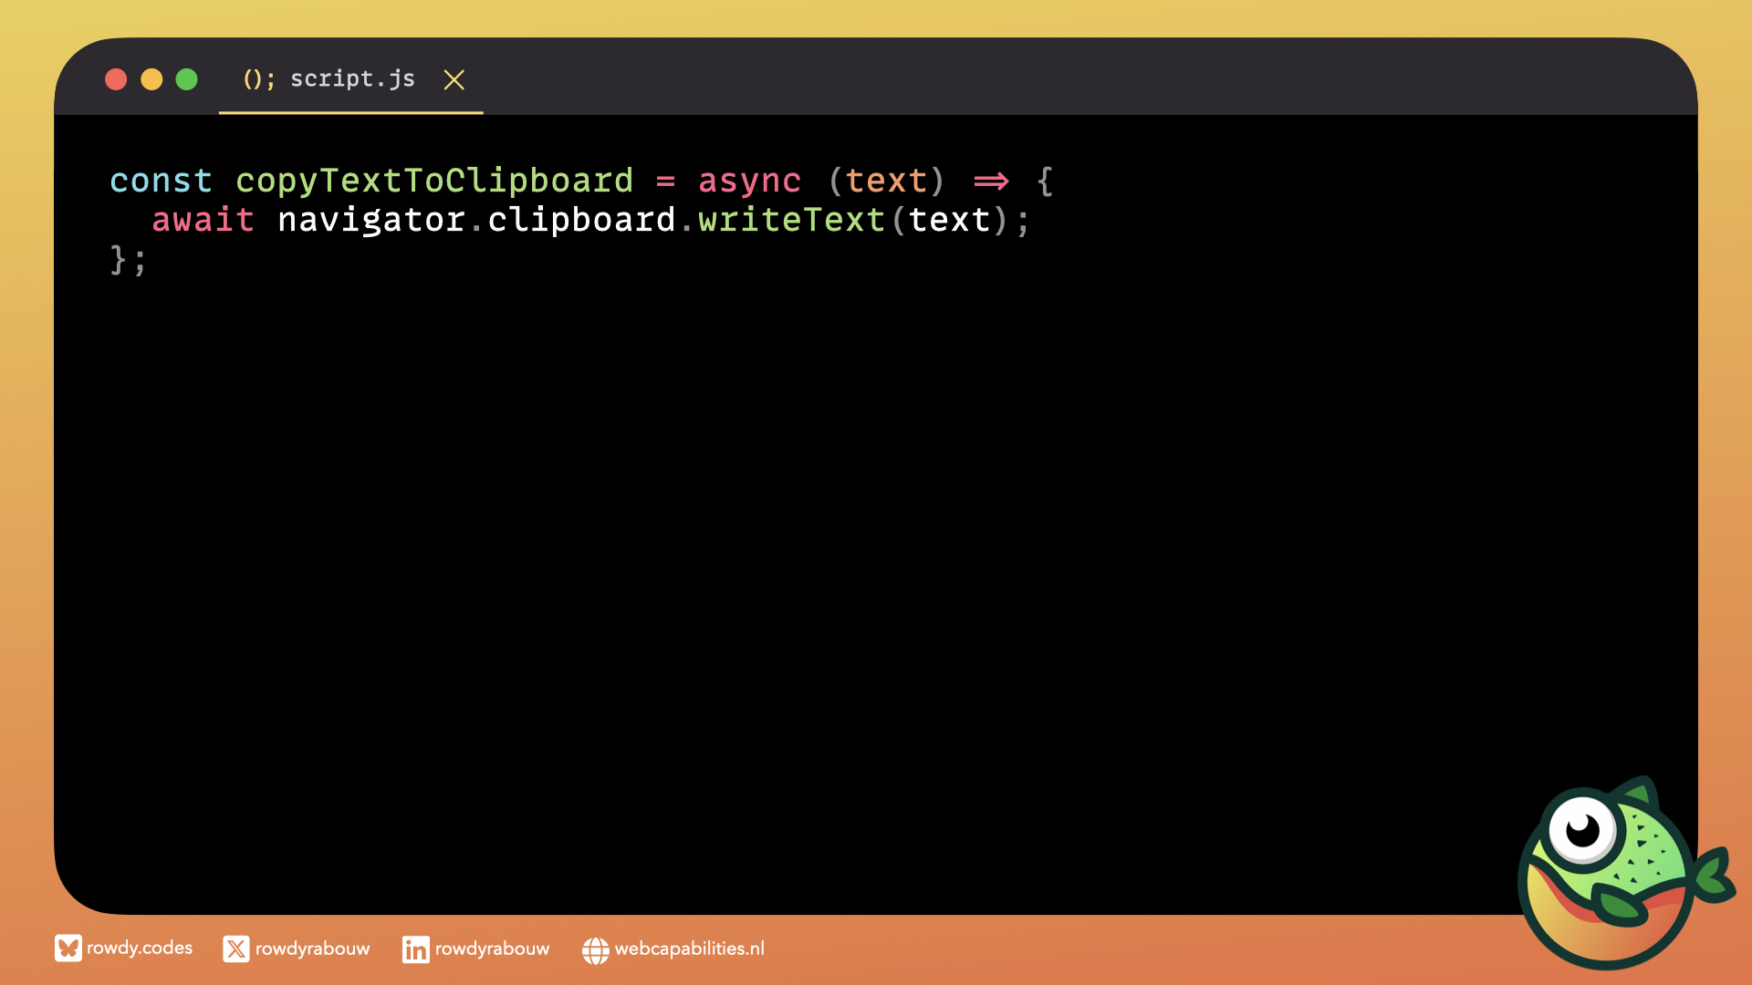Click the red close traffic light dot
1752x985 pixels.
116,80
